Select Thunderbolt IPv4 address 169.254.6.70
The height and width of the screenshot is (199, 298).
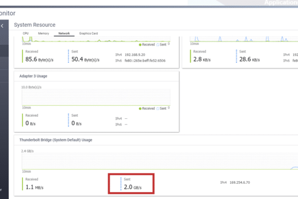240,183
